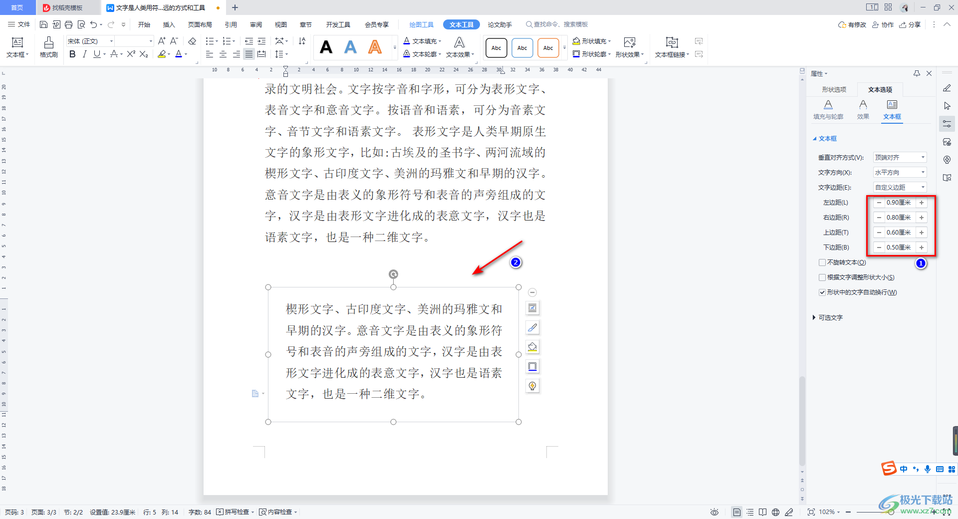The image size is (958, 519).
Task: Apply subscript formatting
Action: click(144, 54)
